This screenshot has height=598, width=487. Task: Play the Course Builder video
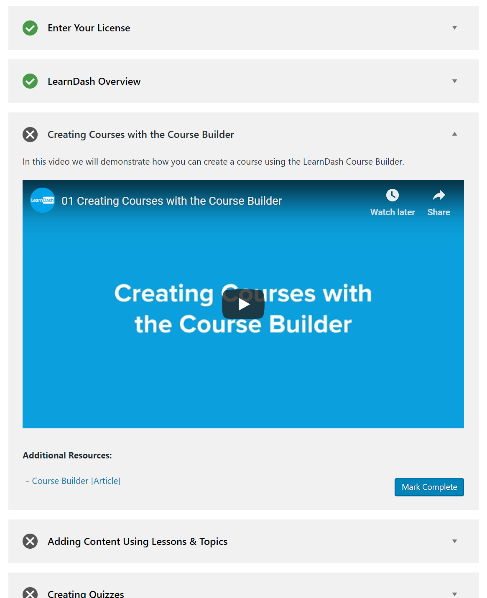tap(243, 304)
